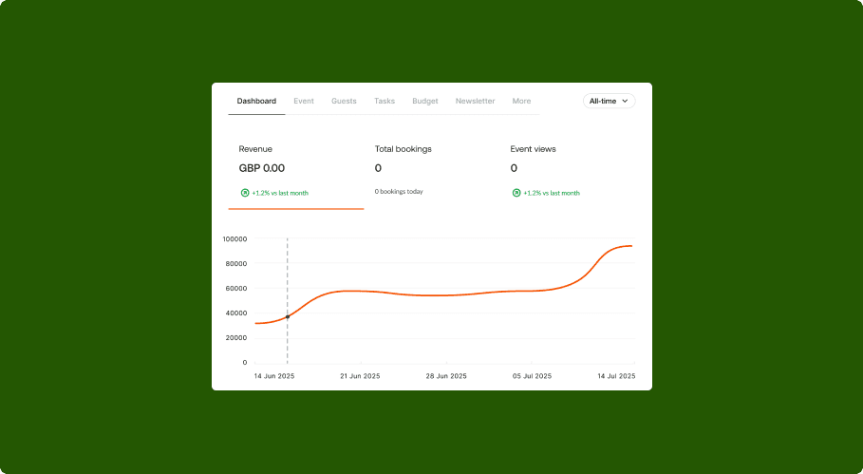The height and width of the screenshot is (474, 863).
Task: Open the Budget tab
Action: 425,101
